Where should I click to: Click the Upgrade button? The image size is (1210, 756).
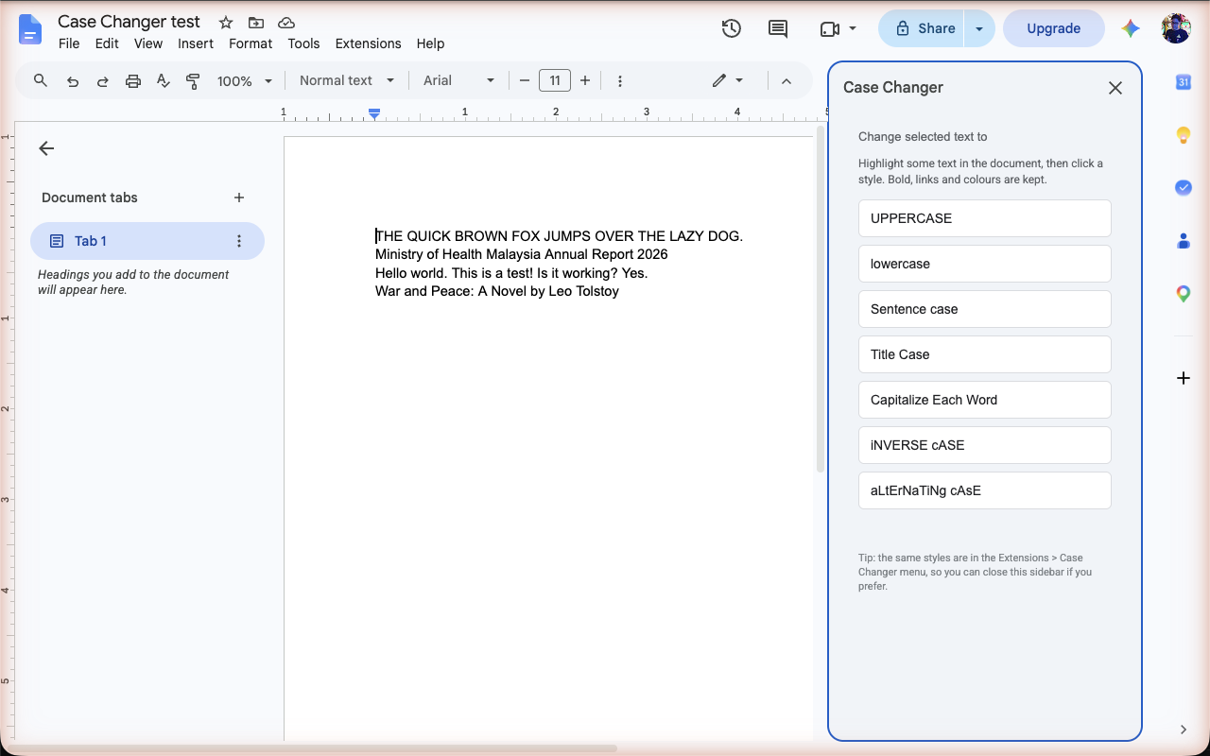pos(1053,28)
